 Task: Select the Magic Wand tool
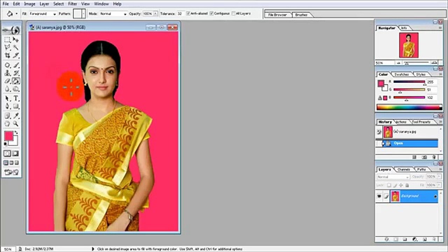[x=16, y=47]
